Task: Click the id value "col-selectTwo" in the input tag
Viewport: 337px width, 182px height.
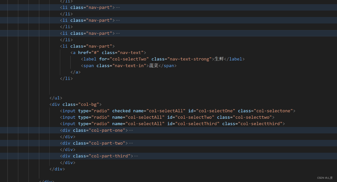Action: tap(195, 117)
